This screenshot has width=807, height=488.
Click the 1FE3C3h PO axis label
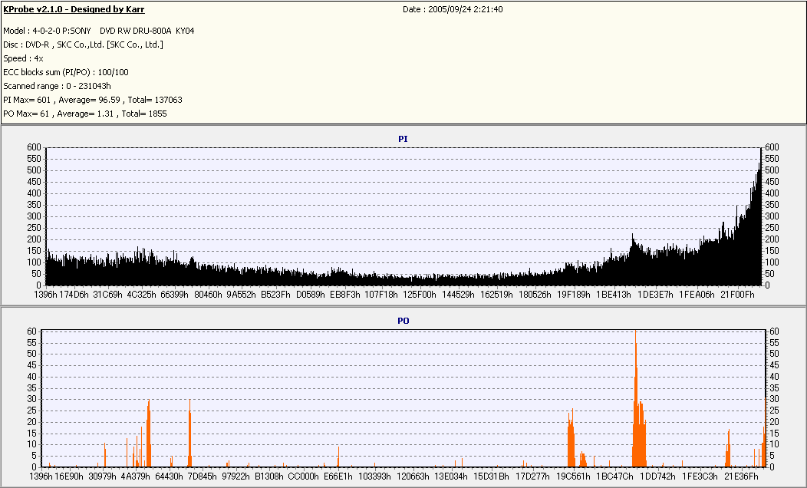point(700,476)
